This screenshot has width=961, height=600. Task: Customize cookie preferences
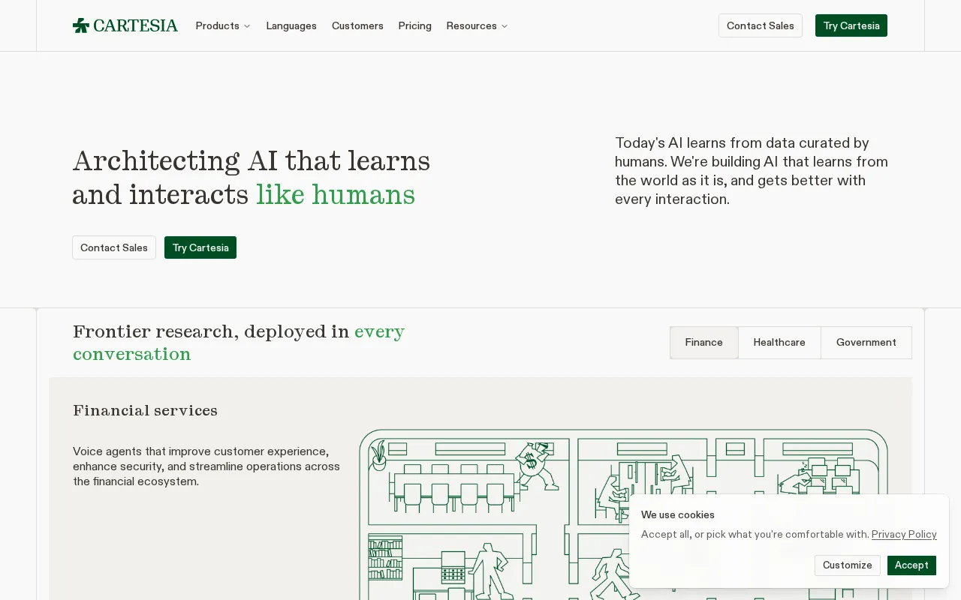pos(848,565)
